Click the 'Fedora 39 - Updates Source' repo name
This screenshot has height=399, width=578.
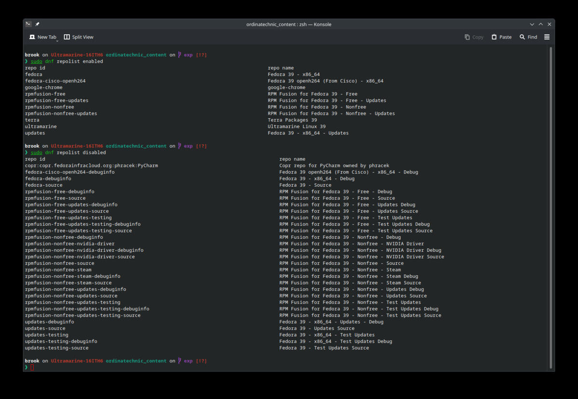[317, 328]
